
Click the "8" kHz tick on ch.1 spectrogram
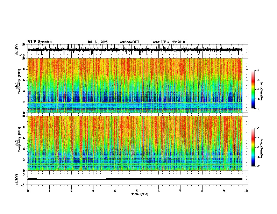[x=24, y=69]
